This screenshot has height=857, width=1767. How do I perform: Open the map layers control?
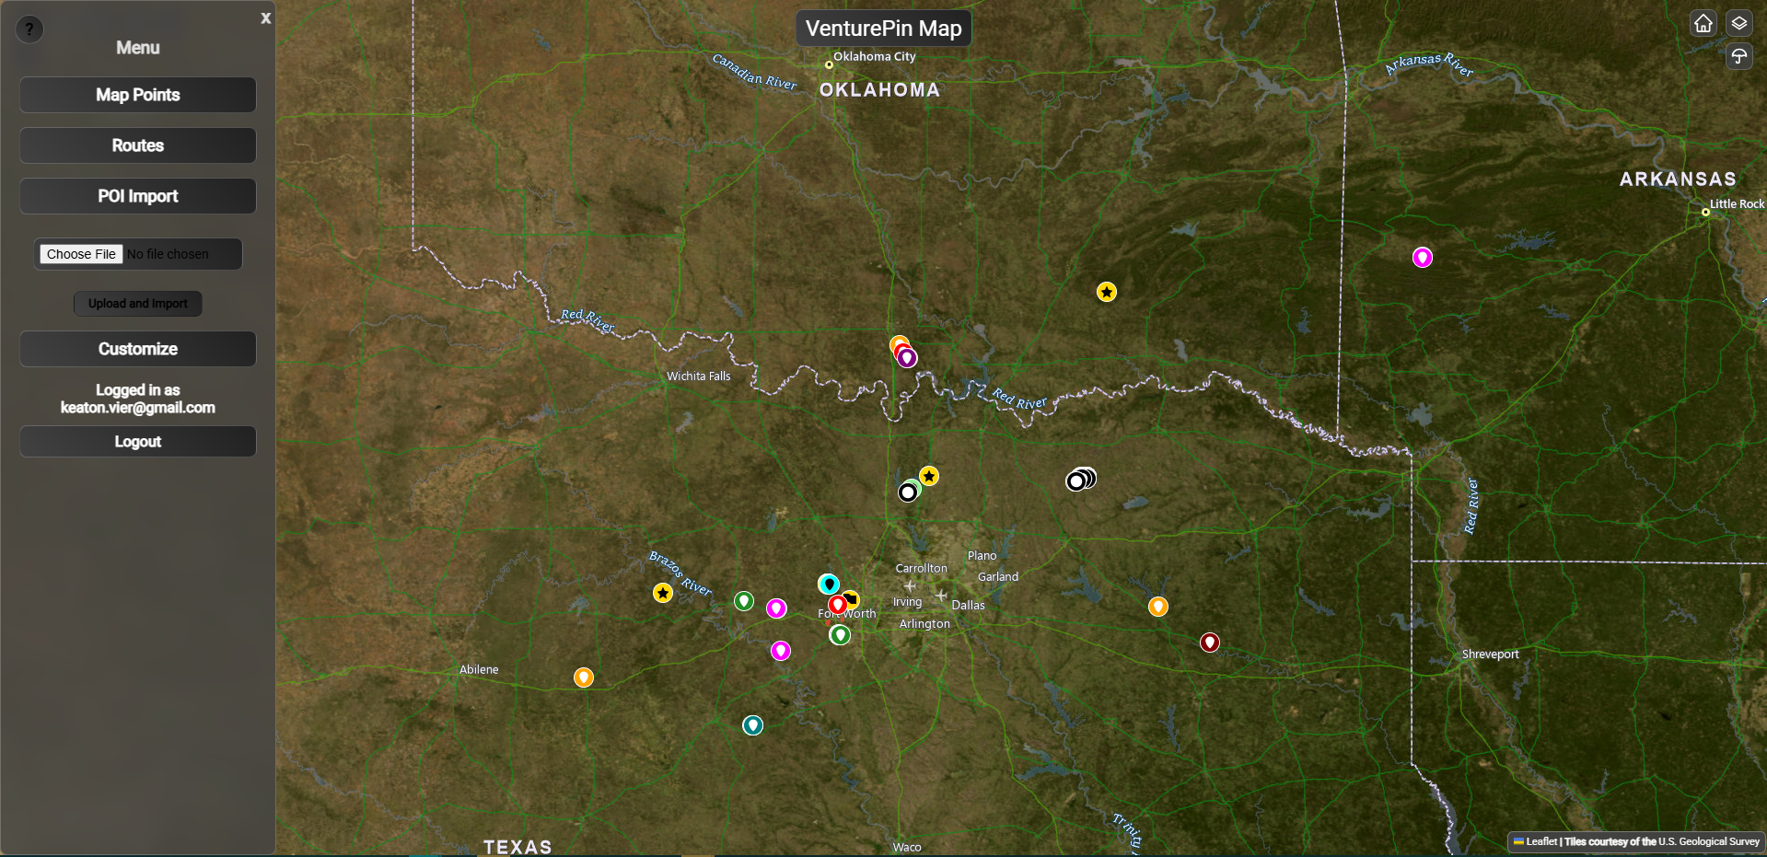click(1738, 23)
